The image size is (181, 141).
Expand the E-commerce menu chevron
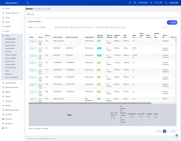click(x=21, y=119)
